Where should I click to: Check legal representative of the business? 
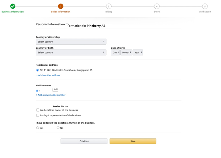[38, 115]
